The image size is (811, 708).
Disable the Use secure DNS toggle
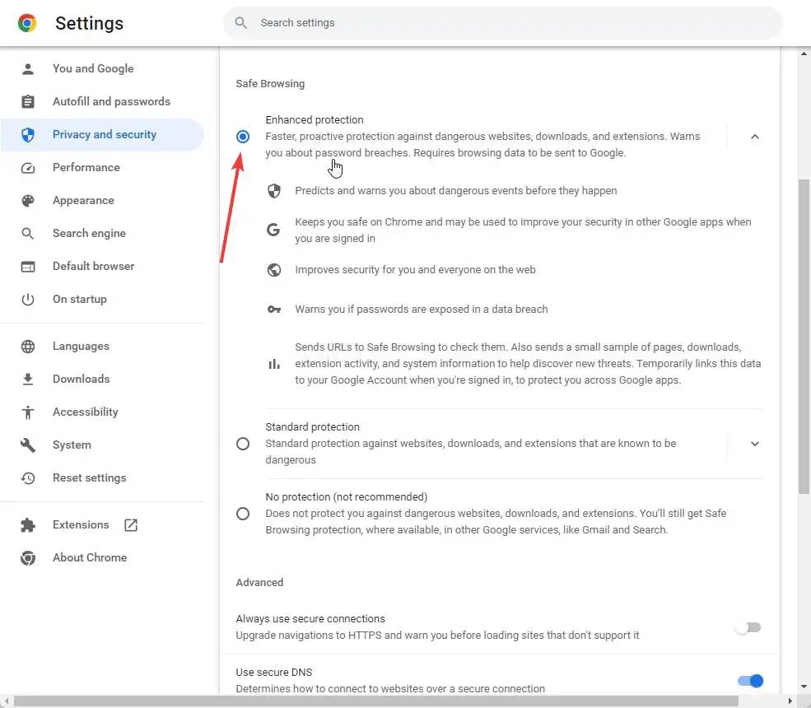(751, 681)
